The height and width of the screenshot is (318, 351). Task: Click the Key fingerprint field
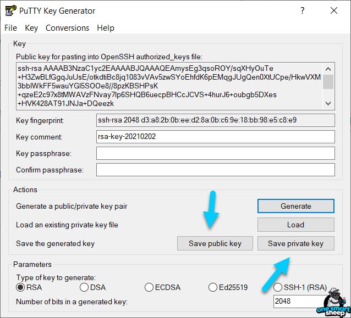coord(216,120)
